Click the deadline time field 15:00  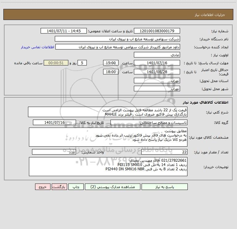110,63
